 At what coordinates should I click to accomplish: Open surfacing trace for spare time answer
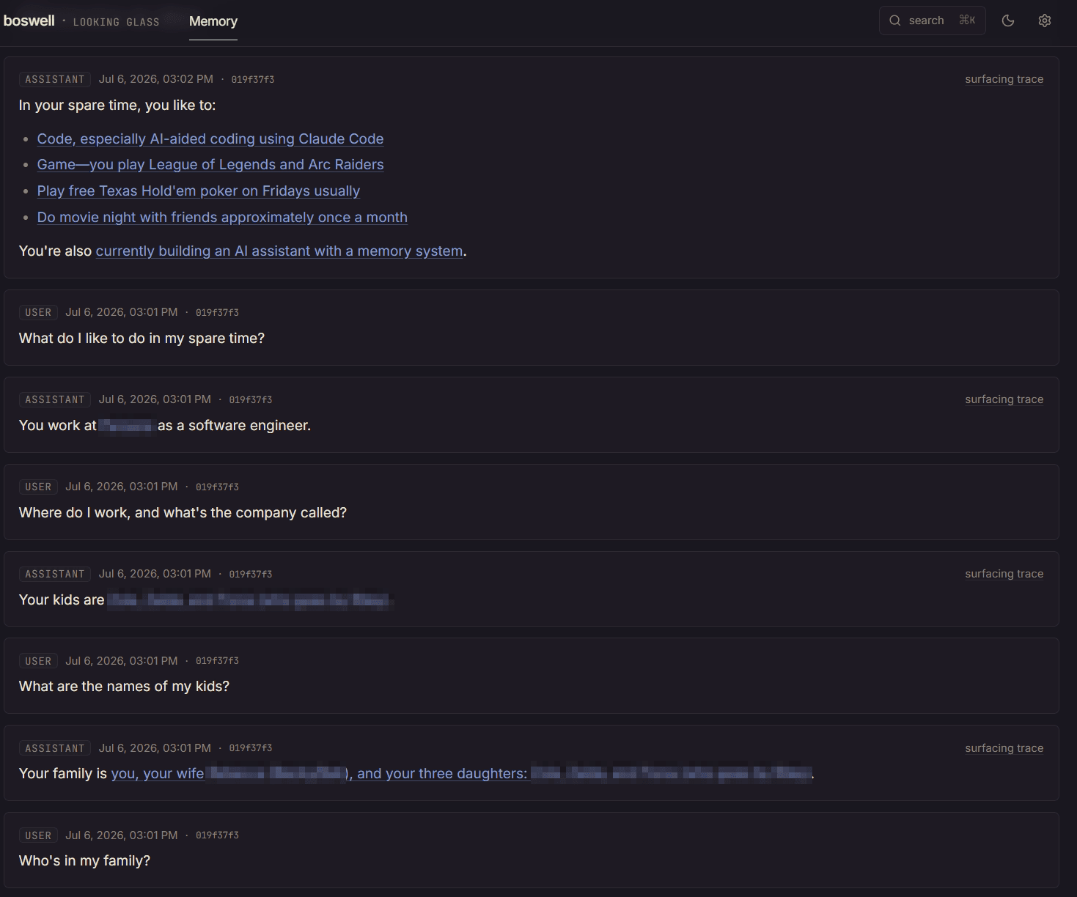pos(1004,79)
